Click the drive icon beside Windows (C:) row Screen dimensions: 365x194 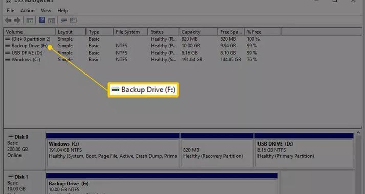click(8, 60)
